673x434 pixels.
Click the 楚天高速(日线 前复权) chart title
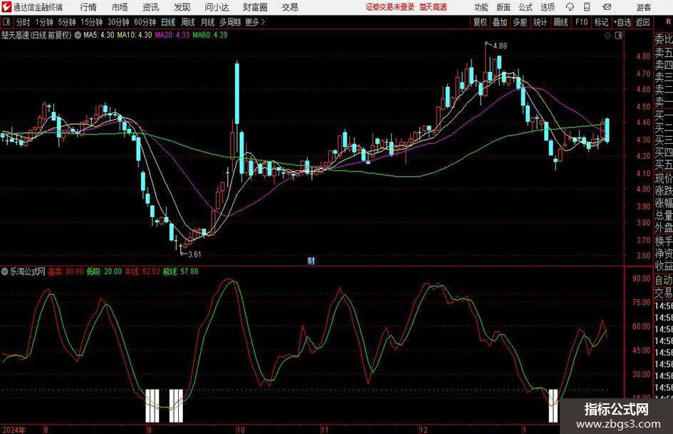[x=36, y=35]
